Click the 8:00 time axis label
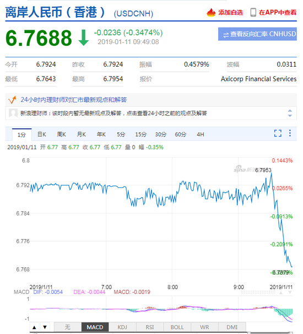 point(172,287)
